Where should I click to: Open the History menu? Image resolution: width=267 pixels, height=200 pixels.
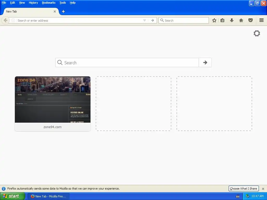coord(33,3)
